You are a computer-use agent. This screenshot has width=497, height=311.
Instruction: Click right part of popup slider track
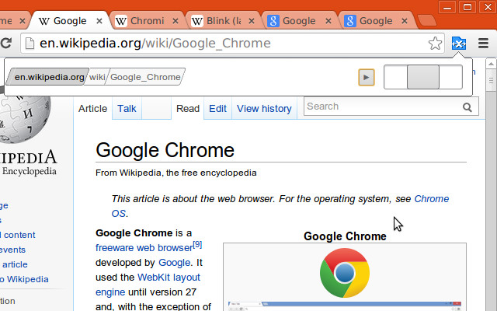(450, 77)
